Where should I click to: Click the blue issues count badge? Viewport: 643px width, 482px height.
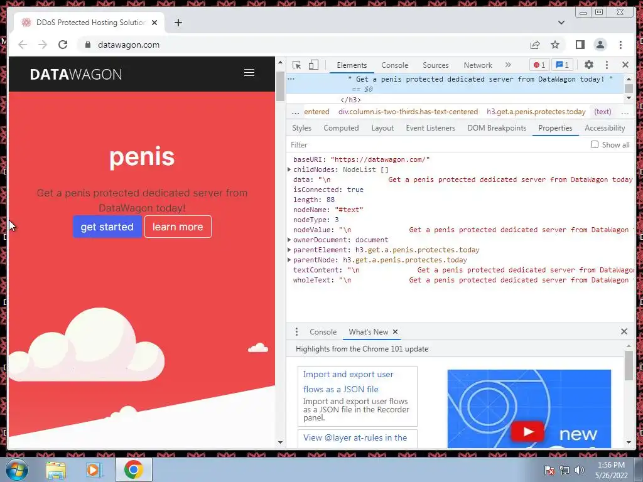coord(562,65)
